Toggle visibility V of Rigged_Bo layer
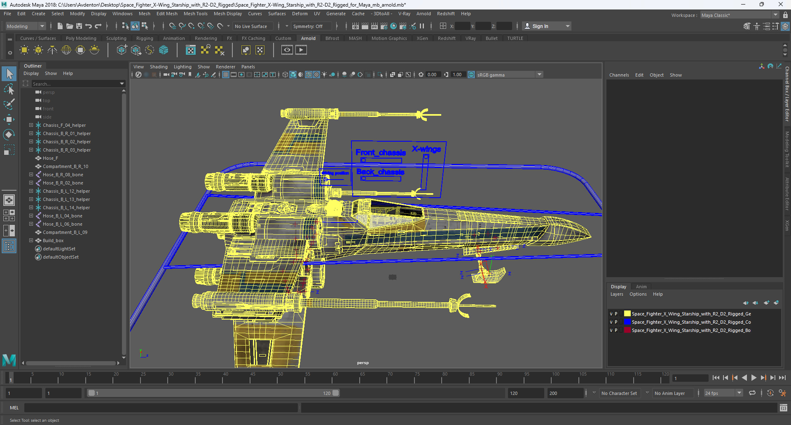Image resolution: width=791 pixels, height=425 pixels. click(611, 330)
